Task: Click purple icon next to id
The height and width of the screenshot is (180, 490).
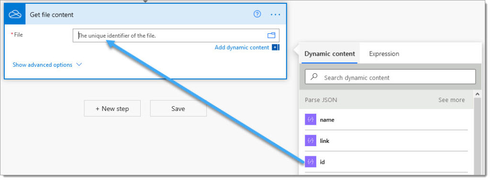Action: tap(311, 161)
